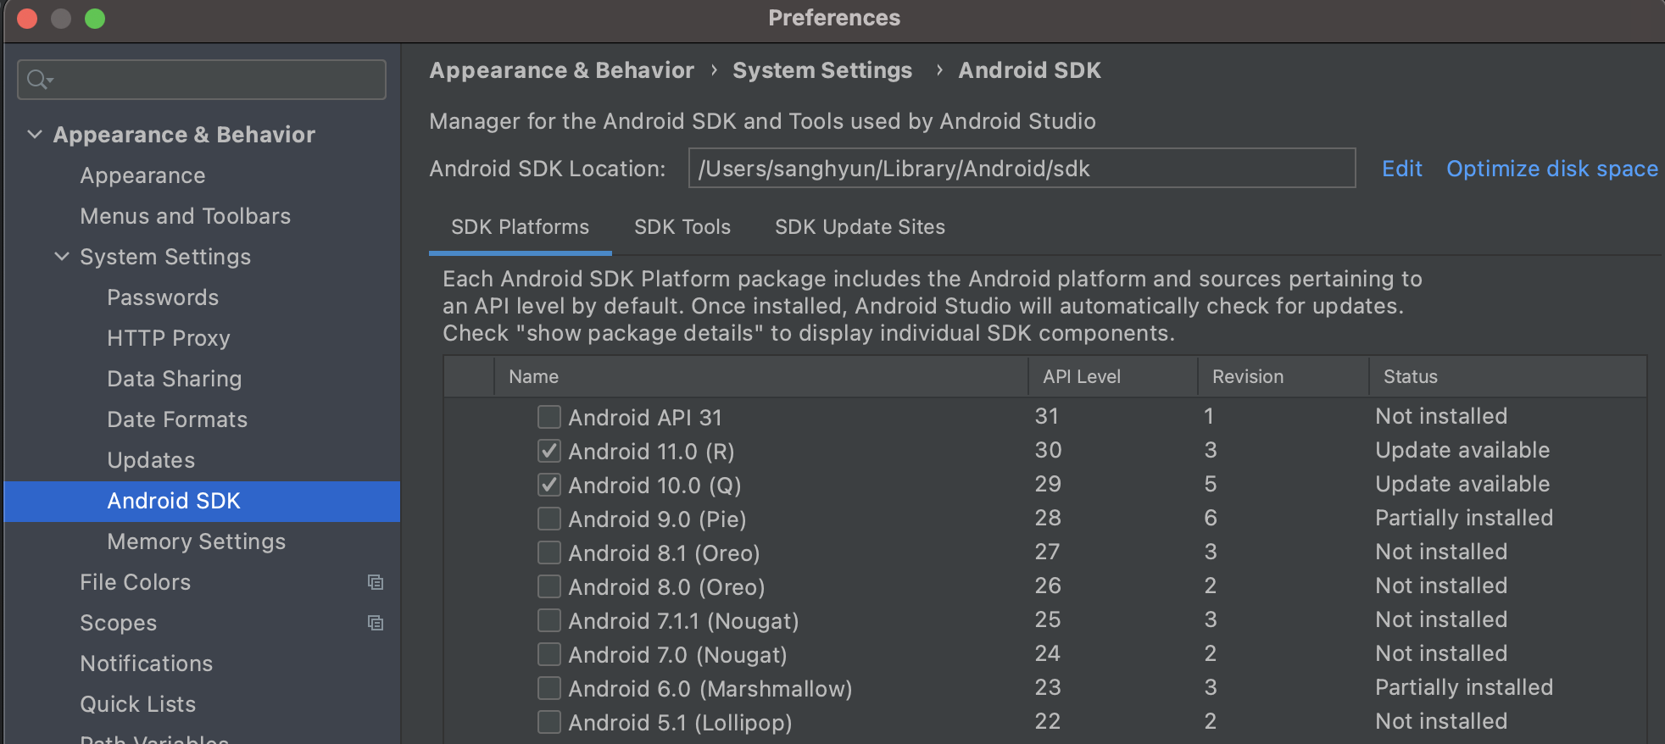Click the search magnifier icon in sidebar
This screenshot has width=1665, height=744.
[39, 80]
